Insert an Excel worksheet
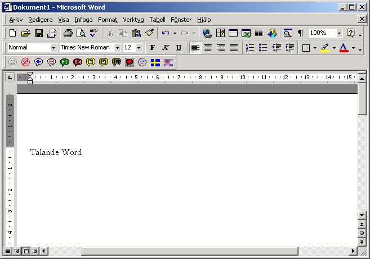 [x=246, y=33]
